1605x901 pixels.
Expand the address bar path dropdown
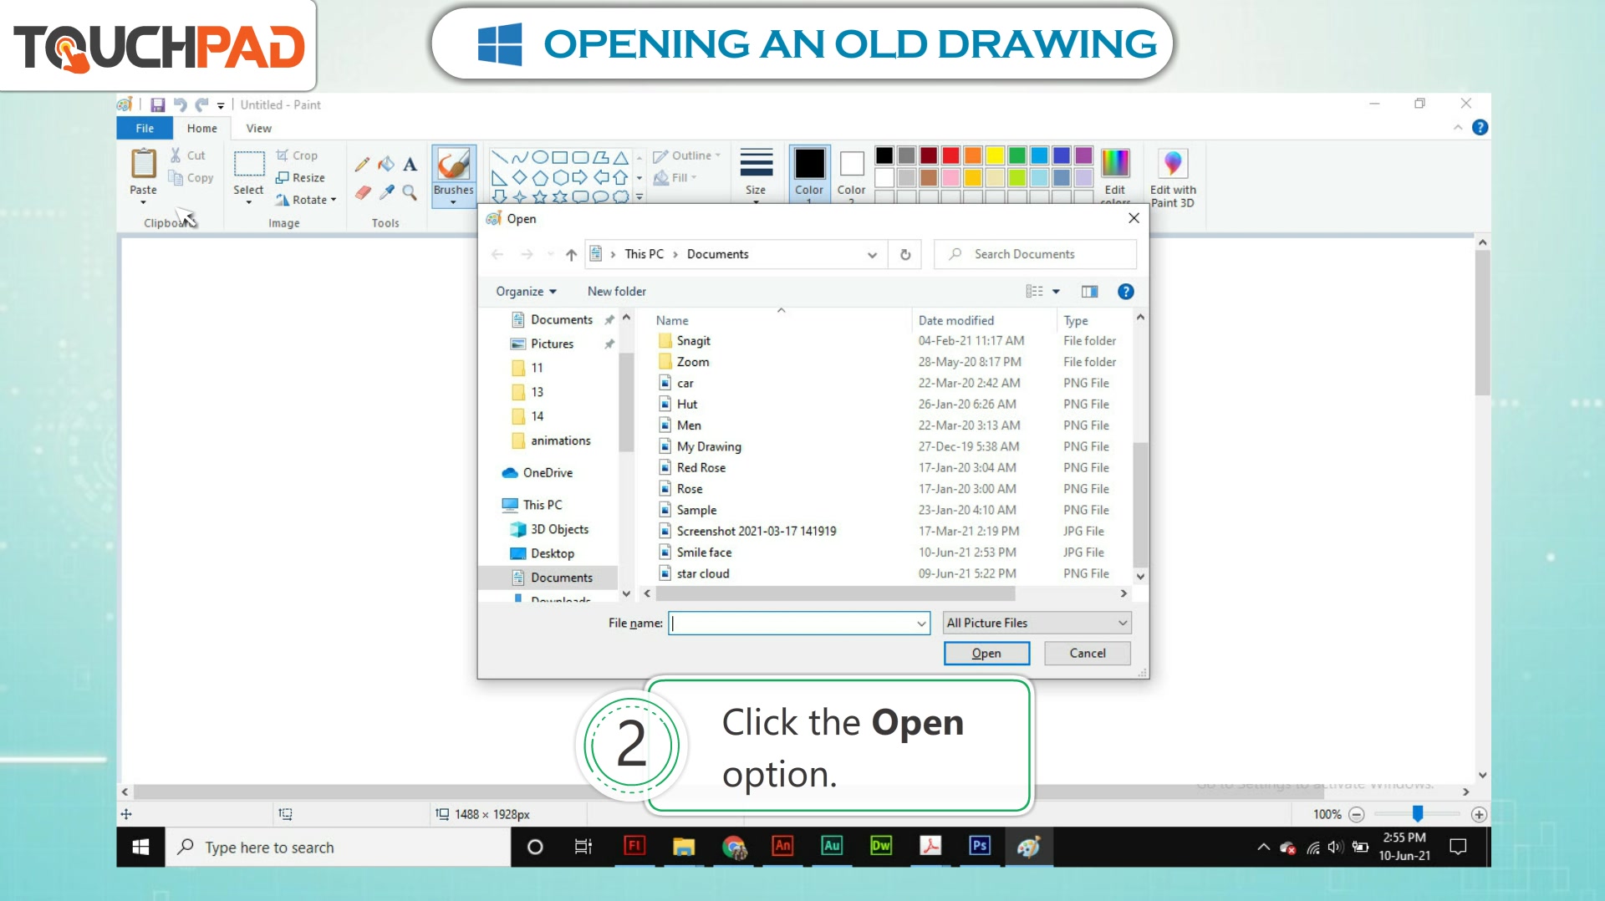pos(872,254)
